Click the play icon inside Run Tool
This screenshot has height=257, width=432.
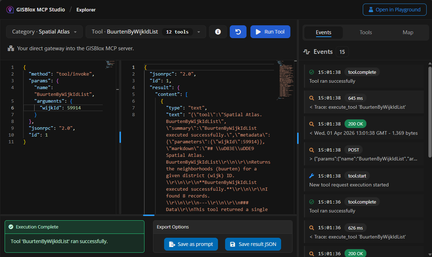pyautogui.click(x=258, y=32)
